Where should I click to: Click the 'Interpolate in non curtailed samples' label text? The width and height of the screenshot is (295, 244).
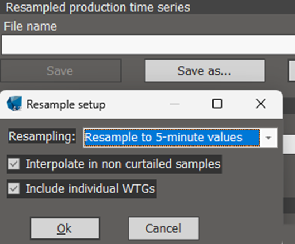tap(123, 164)
